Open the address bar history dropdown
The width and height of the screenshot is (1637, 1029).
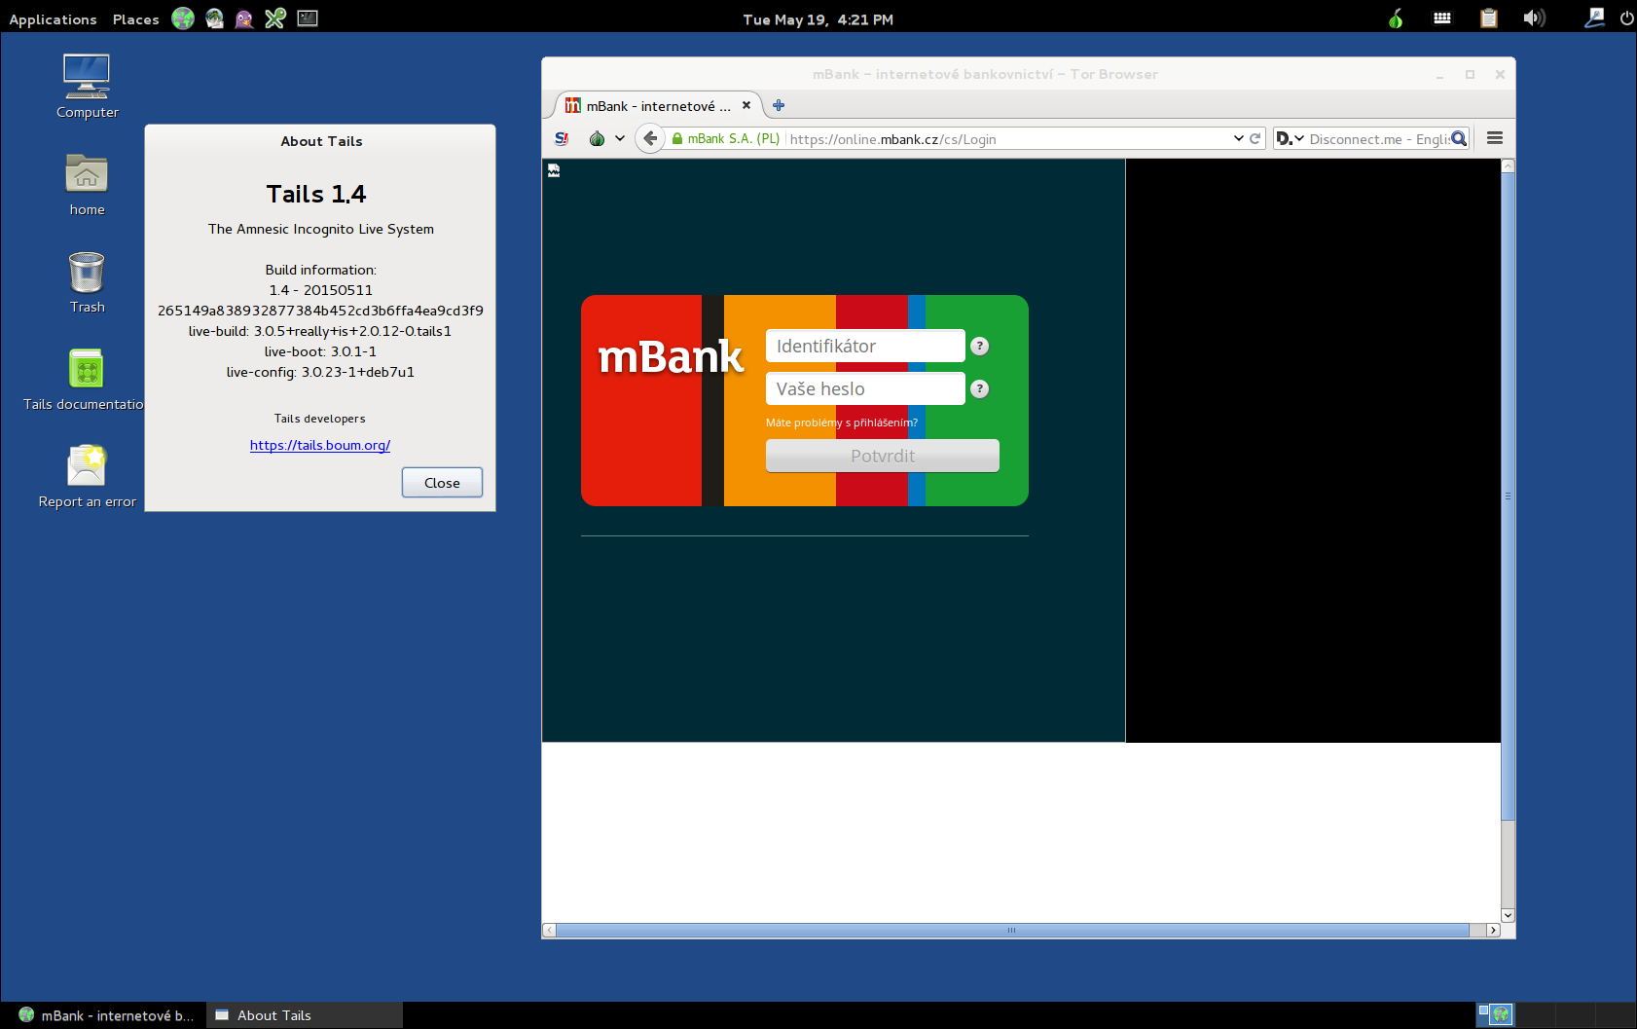tap(1238, 138)
